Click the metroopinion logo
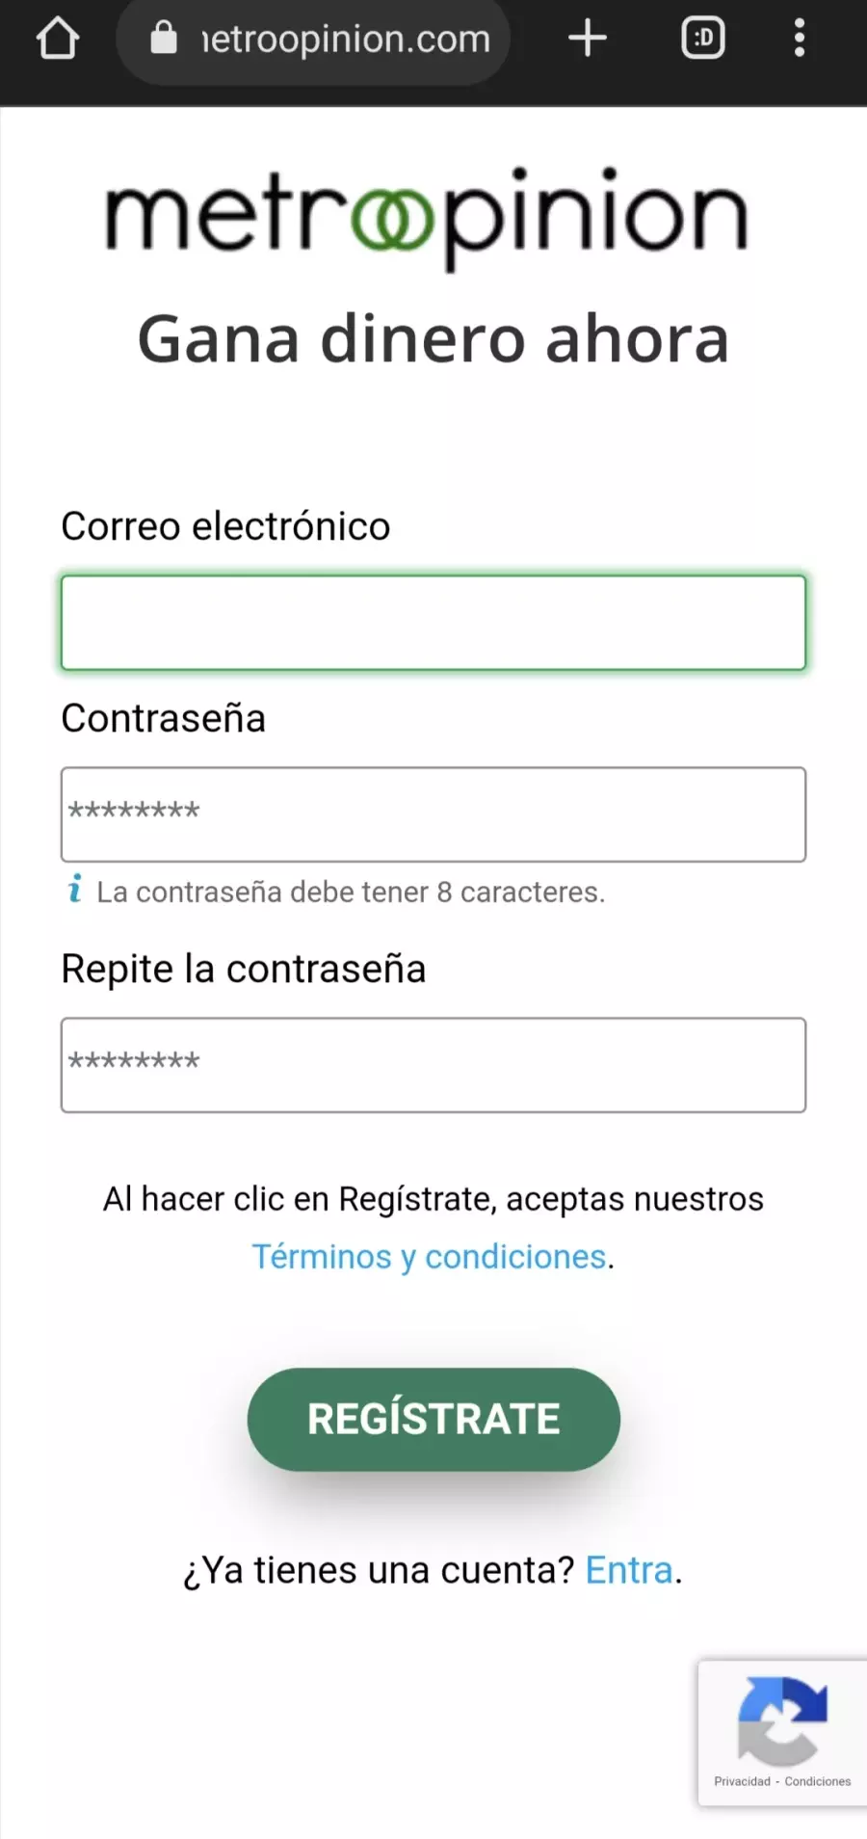867x1839 pixels. 427,217
